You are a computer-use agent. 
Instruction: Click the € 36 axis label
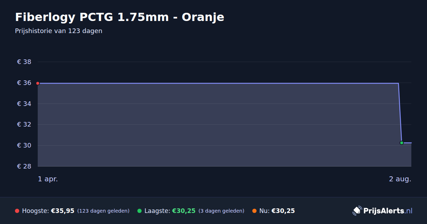[x=24, y=83]
